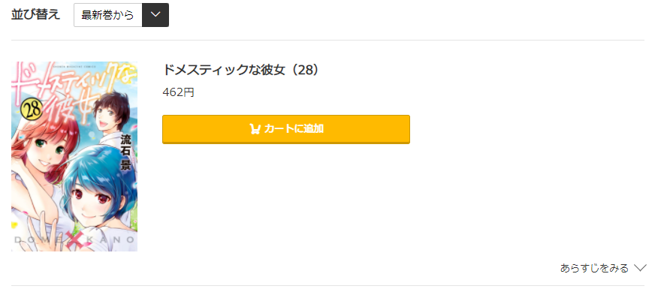Click the yellow 28 volume badge on the cover
The height and width of the screenshot is (289, 664).
(32, 110)
